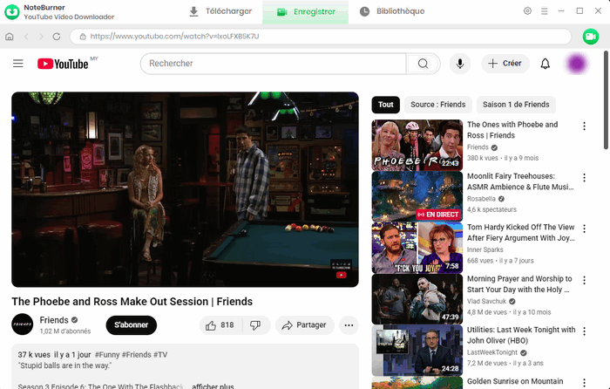Navigate back in the embedded browser
Screen dimensions: 610x389
point(26,37)
